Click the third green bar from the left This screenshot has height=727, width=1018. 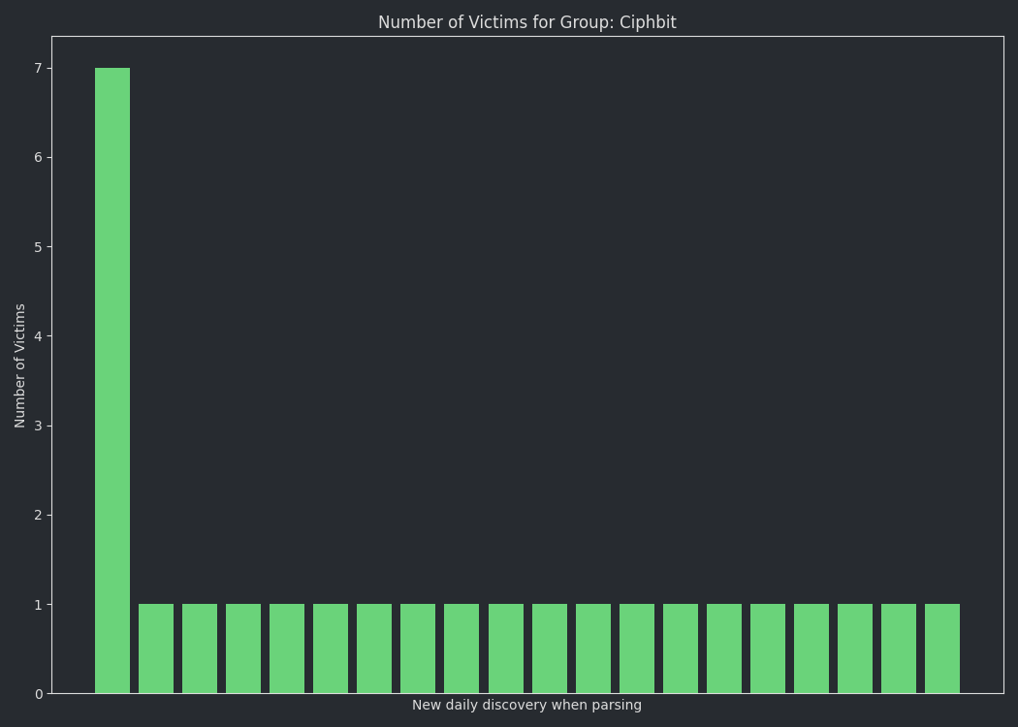(x=200, y=648)
